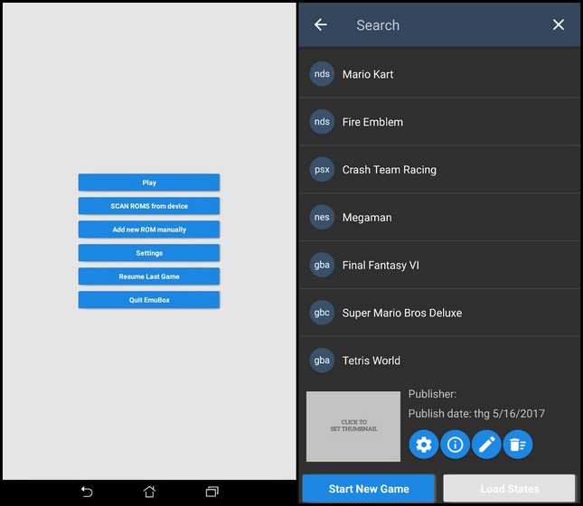This screenshot has width=583, height=506.
Task: Click the nds badge beside Mario Kart
Action: (322, 74)
